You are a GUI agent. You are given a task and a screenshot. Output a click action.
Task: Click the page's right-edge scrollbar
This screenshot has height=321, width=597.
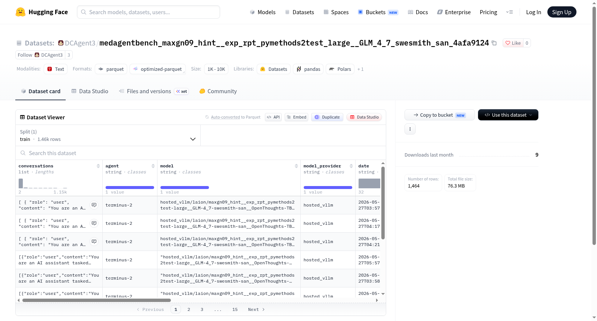click(594, 126)
